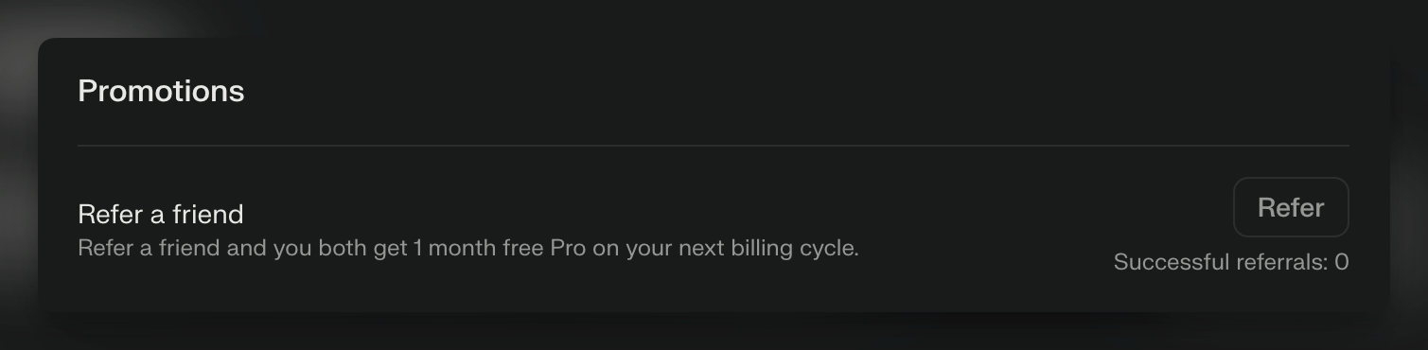Click the referral count number 0
1428x350 pixels.
tap(1342, 262)
